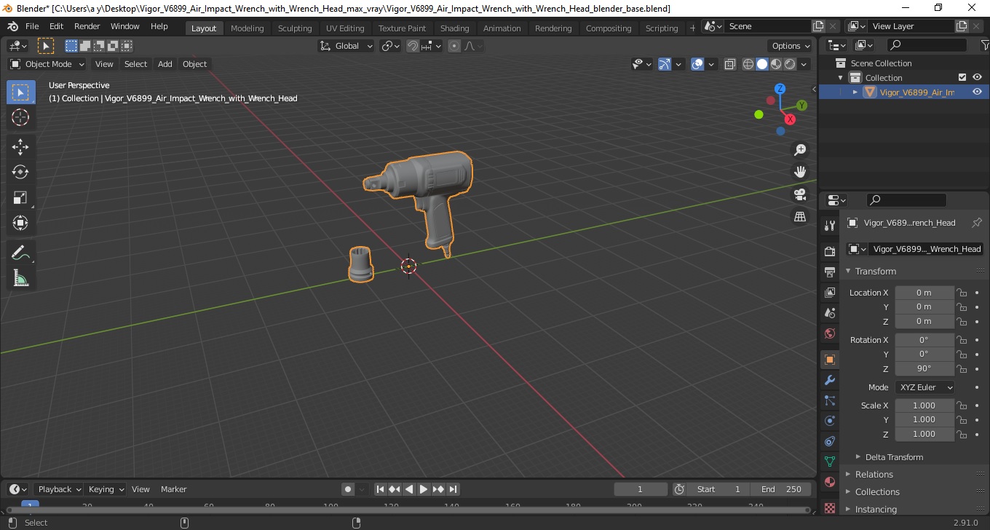This screenshot has height=530, width=990.
Task: Open the Object Data properties tab
Action: (829, 462)
